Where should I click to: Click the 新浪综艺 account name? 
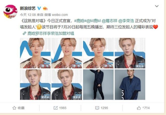28,8
